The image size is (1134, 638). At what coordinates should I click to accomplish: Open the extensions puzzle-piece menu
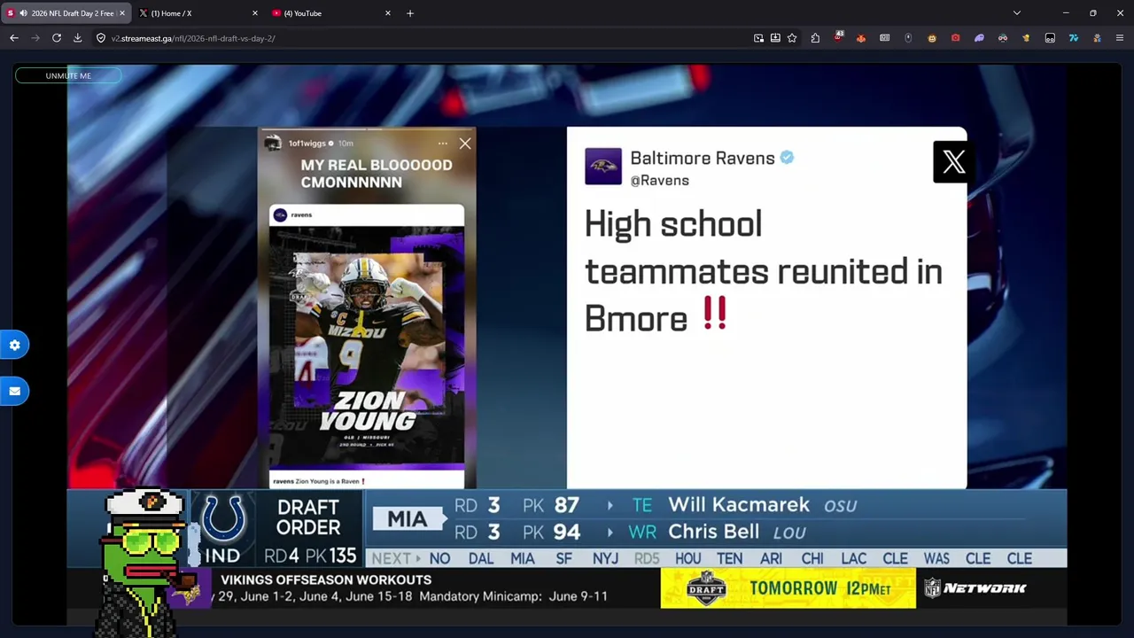[x=815, y=38]
